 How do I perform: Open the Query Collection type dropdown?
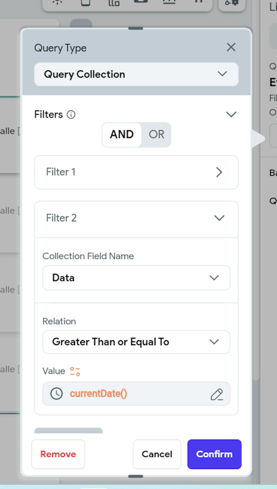(136, 74)
